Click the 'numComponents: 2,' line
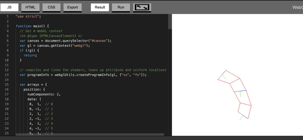This screenshot has height=140, width=303. 44,94
